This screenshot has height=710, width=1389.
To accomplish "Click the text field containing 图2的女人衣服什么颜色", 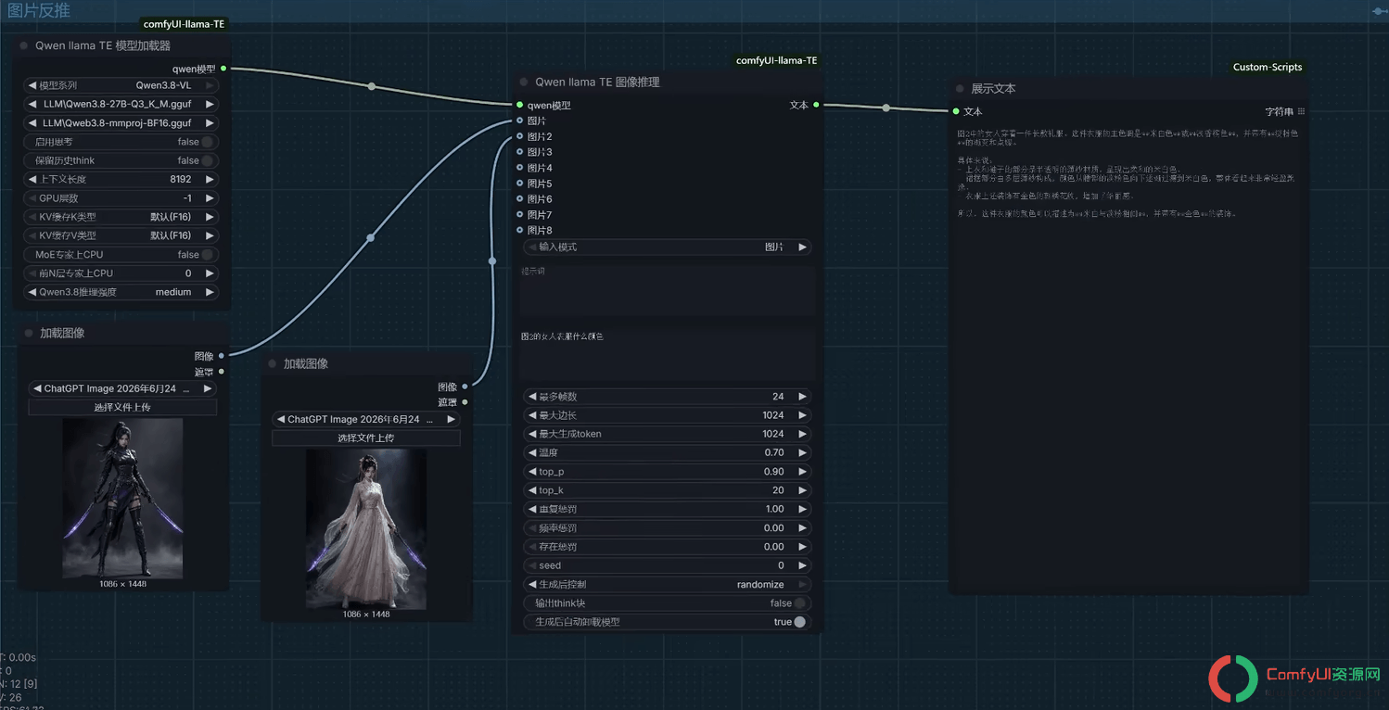I will coord(668,354).
